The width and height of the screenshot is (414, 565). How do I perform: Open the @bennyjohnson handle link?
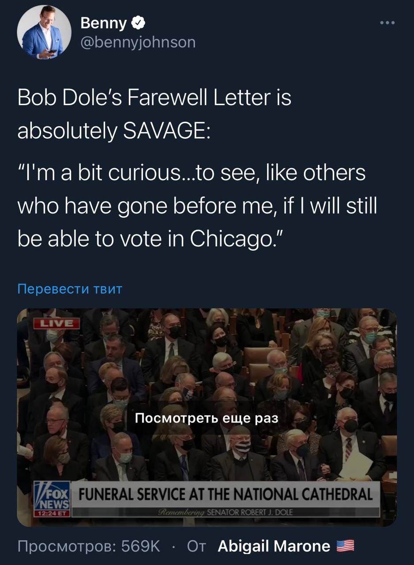coord(138,42)
